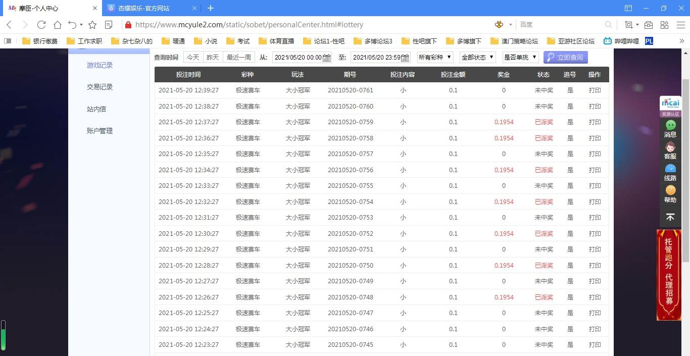Viewport: 690px width, 356px height.
Task: Expand the 全部状态 status dropdown
Action: point(478,58)
